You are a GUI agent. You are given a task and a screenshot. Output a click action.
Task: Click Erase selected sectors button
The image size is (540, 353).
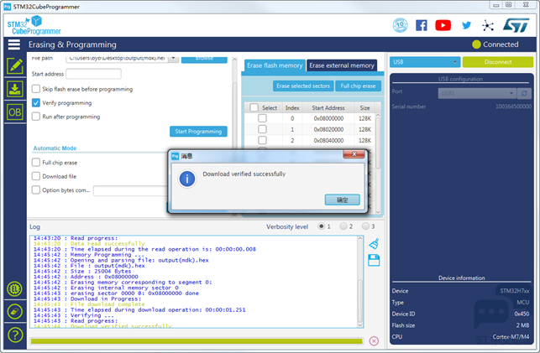click(x=303, y=86)
